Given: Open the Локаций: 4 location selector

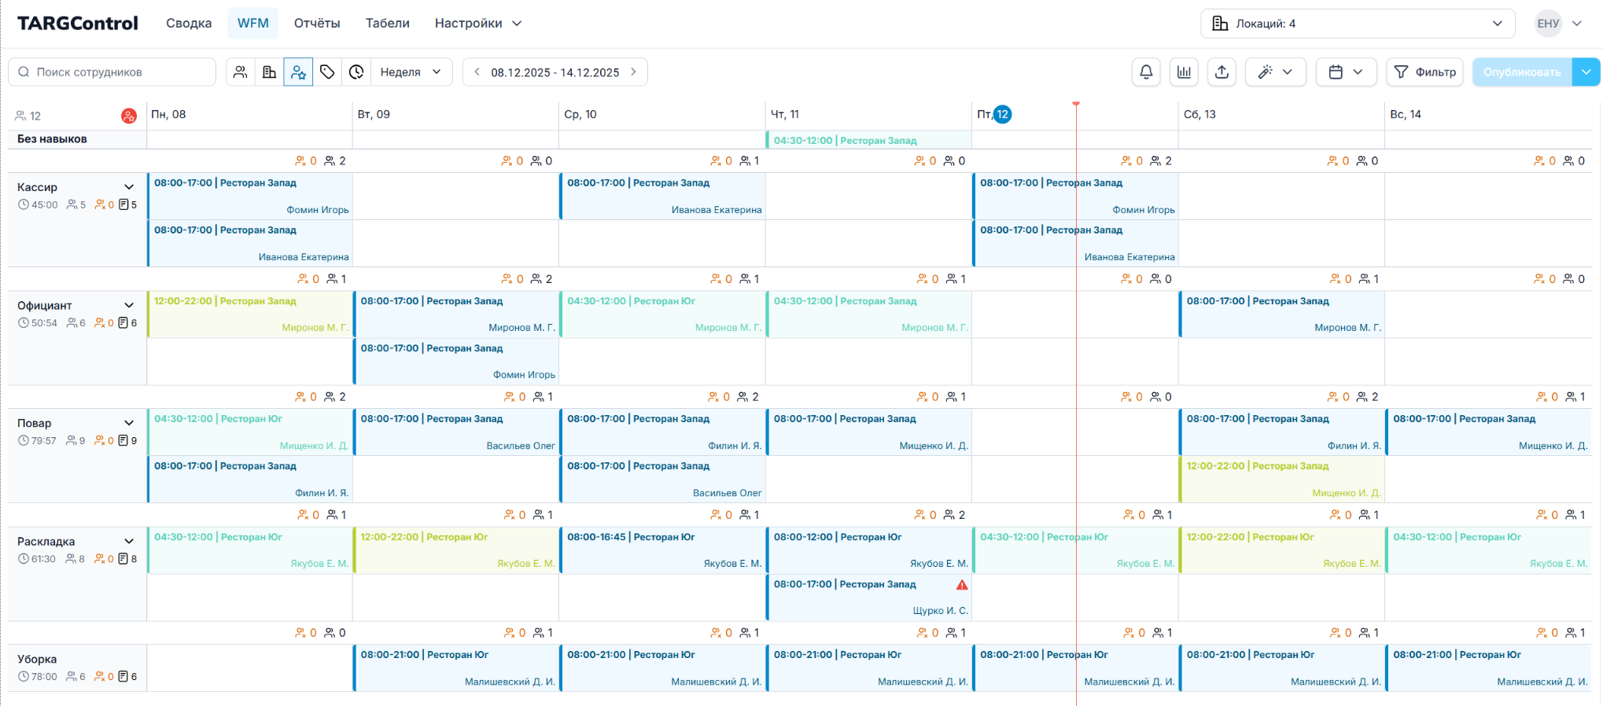Looking at the screenshot, I should (x=1357, y=24).
